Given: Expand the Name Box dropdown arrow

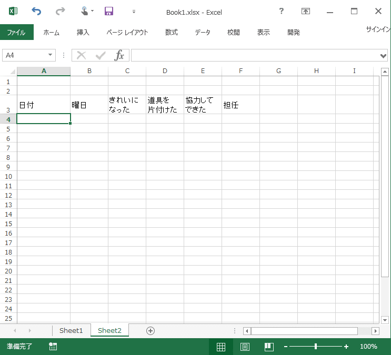Looking at the screenshot, I should pos(50,55).
